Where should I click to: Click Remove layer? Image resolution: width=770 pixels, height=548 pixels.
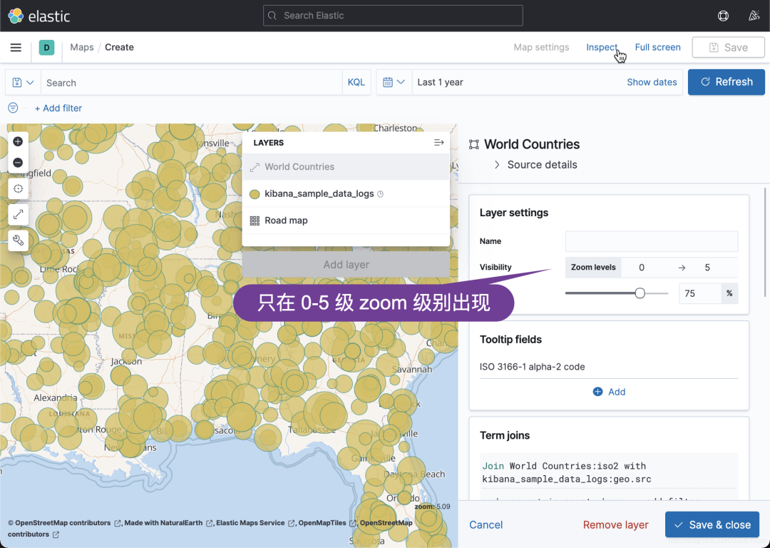(615, 525)
